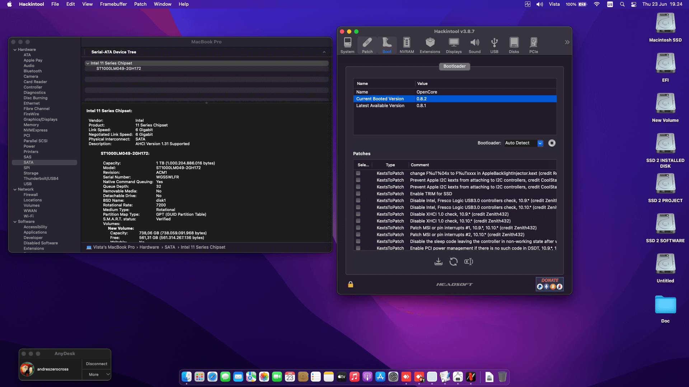Click the round record button beside Bootloader dropdown
Screen dimensions: 689x387
[x=552, y=143]
